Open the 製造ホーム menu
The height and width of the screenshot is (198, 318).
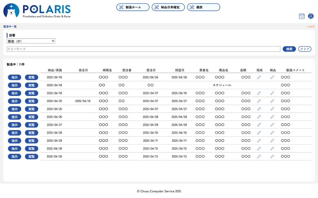(133, 7)
